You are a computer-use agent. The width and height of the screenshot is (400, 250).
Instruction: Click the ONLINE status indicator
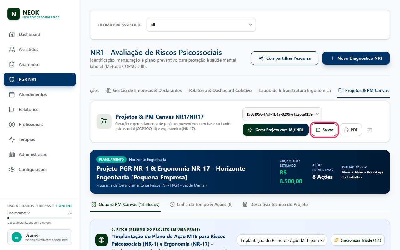[x=64, y=206]
